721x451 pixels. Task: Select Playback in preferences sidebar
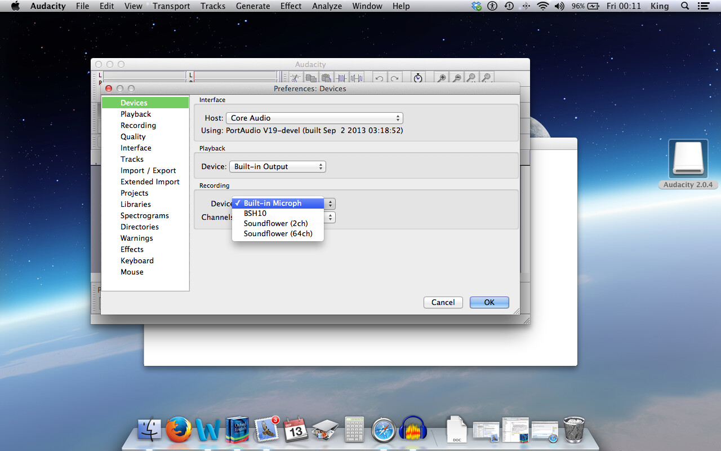[145, 114]
